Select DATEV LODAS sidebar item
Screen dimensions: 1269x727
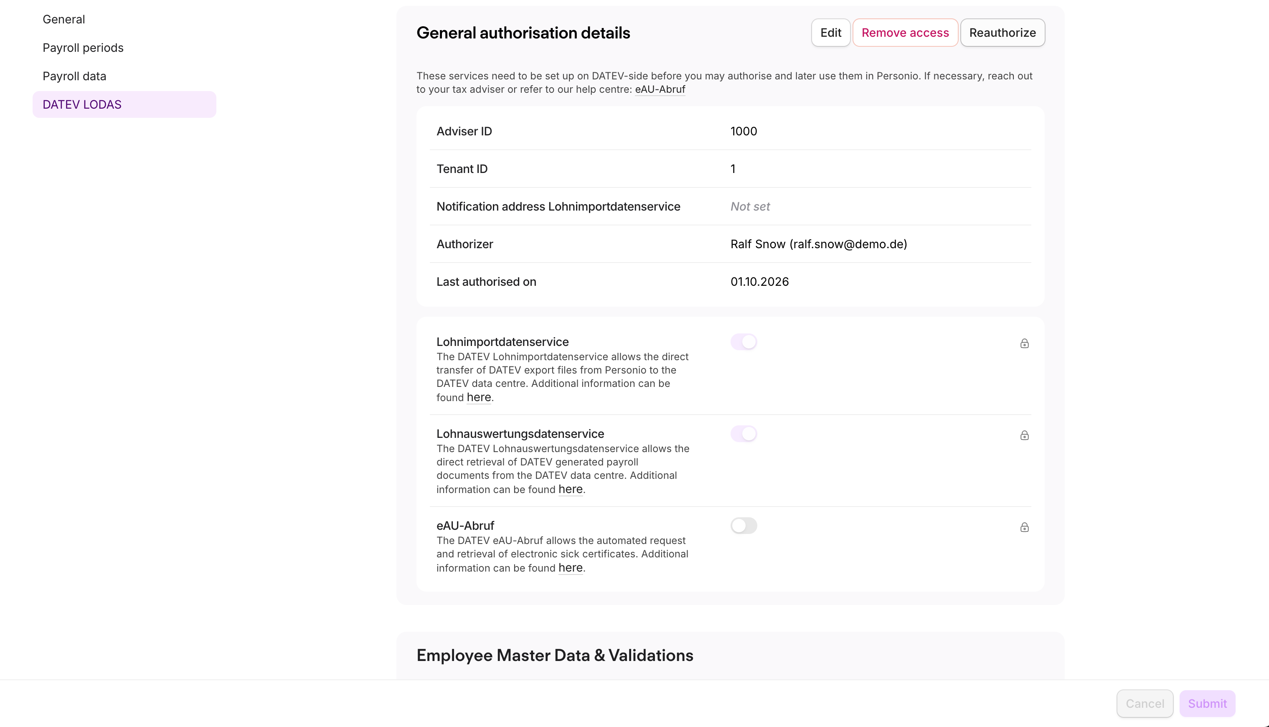pos(124,104)
